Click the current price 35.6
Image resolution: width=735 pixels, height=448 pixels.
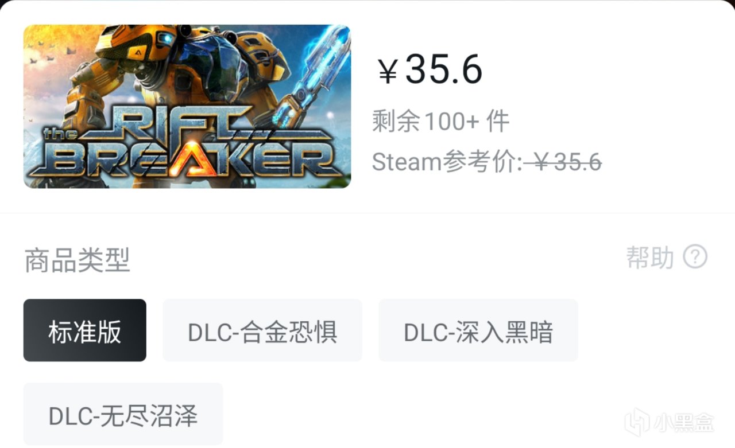click(x=444, y=70)
